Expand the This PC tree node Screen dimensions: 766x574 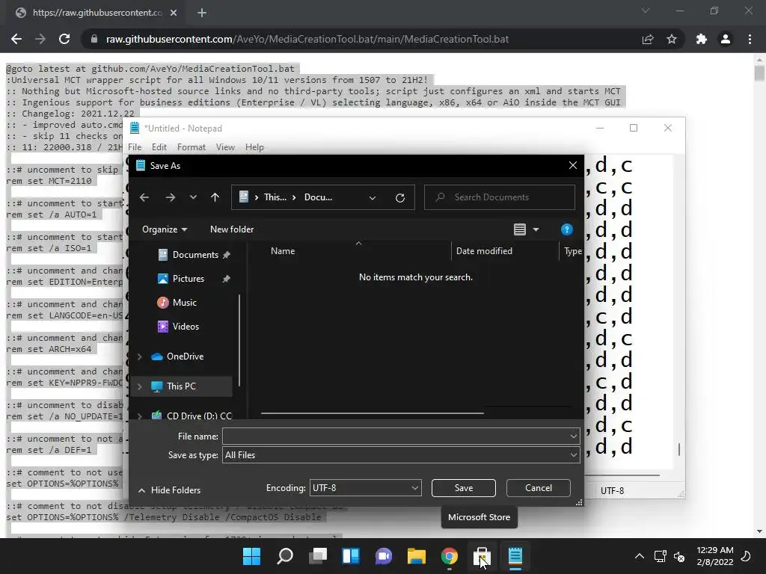[140, 386]
